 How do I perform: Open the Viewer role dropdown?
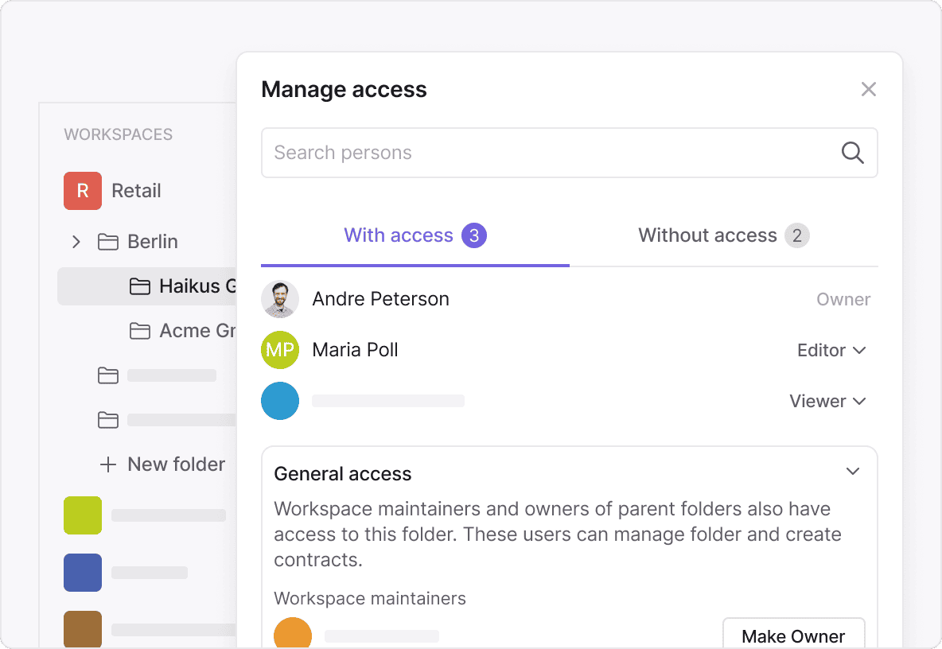click(x=827, y=401)
